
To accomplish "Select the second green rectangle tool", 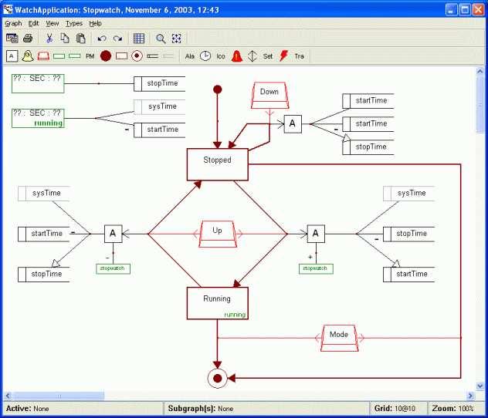I will 75,56.
